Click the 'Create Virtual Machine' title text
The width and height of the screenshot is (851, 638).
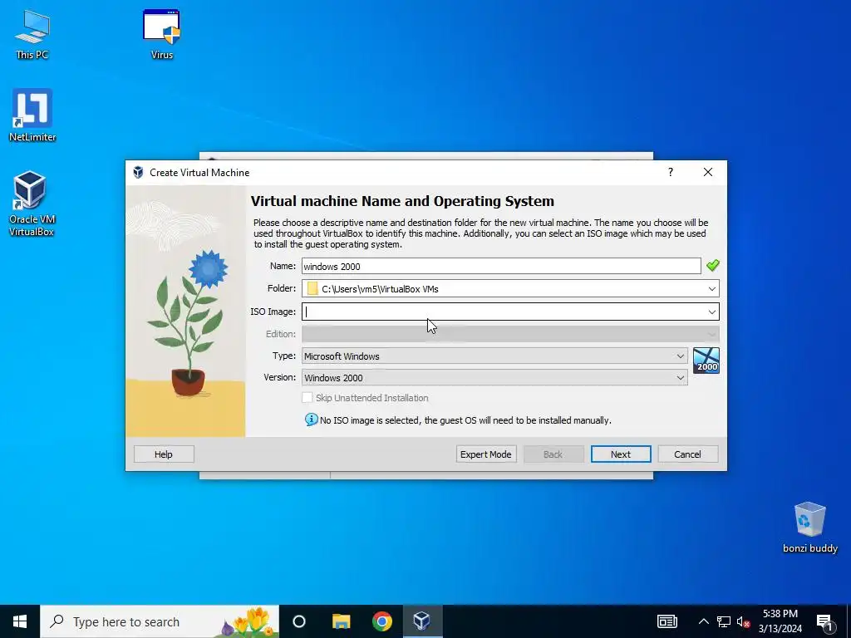click(x=199, y=173)
